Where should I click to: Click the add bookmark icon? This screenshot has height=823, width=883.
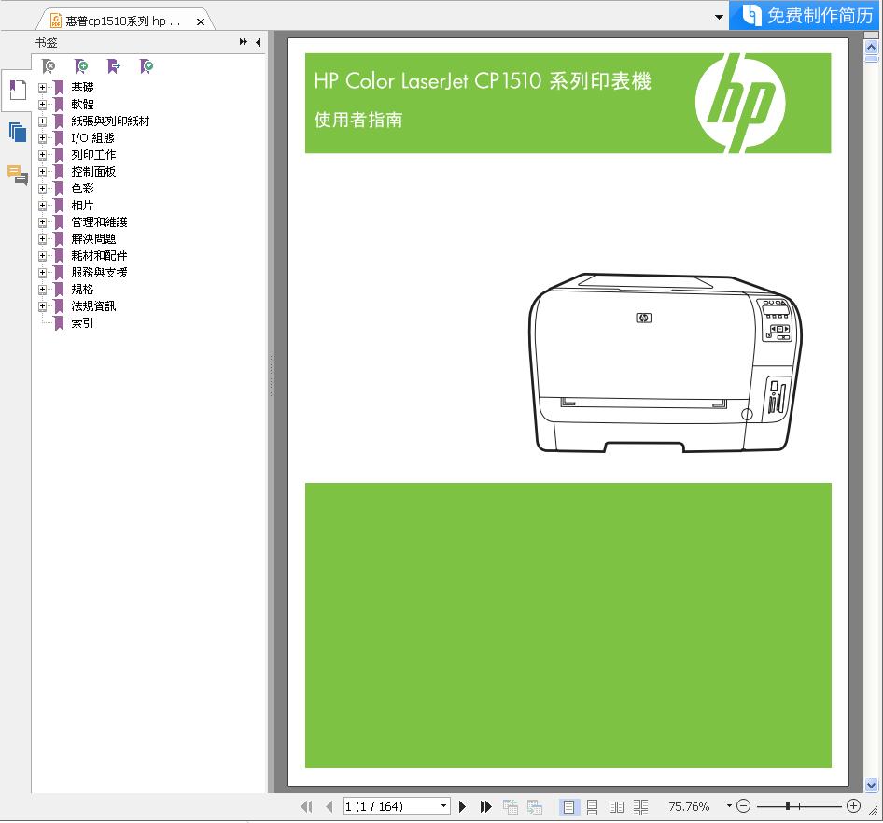(x=81, y=66)
